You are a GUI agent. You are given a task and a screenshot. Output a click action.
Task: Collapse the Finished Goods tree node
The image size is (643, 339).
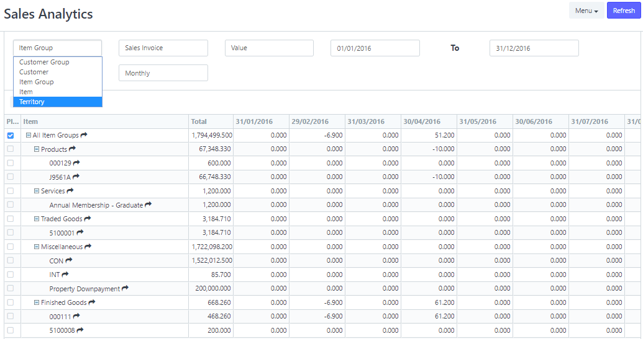(x=37, y=302)
